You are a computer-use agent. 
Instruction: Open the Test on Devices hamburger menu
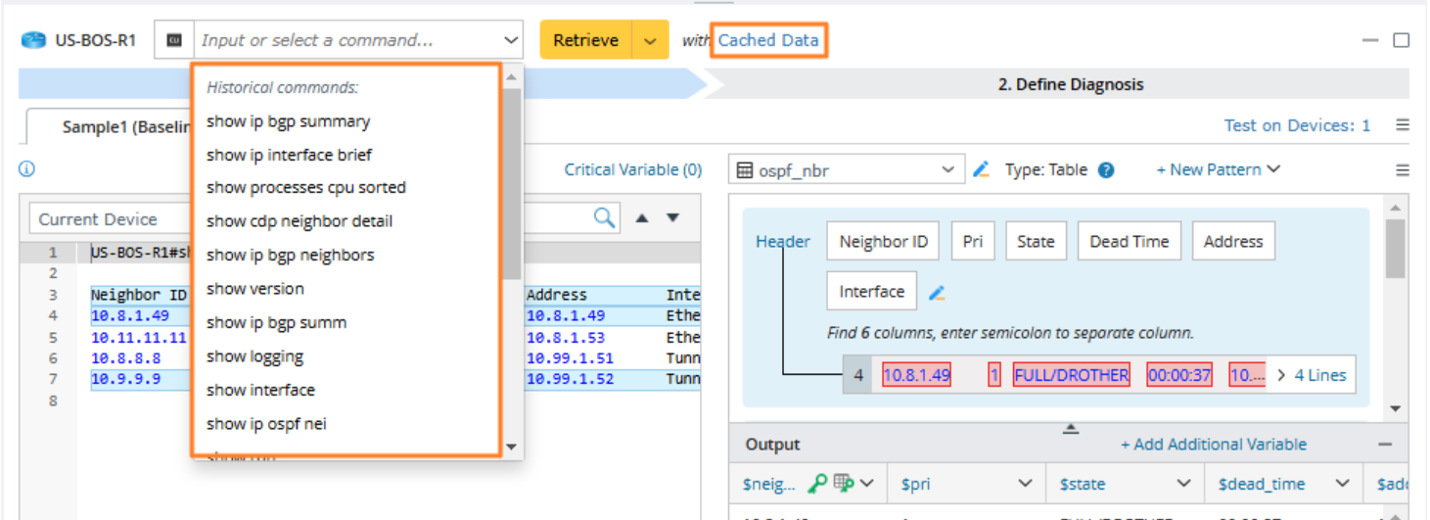pos(1402,125)
